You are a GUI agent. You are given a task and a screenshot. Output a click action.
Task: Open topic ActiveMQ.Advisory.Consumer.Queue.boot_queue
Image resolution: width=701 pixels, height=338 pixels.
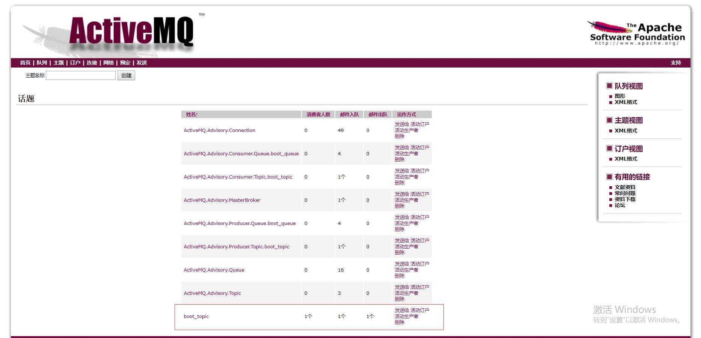[x=241, y=153]
